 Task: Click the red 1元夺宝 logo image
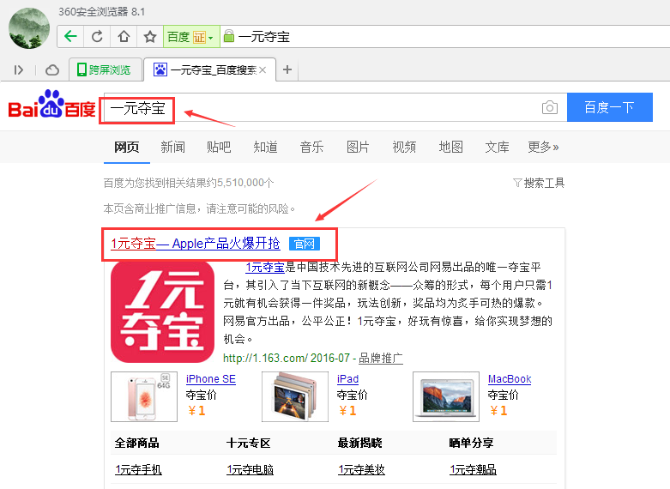[162, 312]
